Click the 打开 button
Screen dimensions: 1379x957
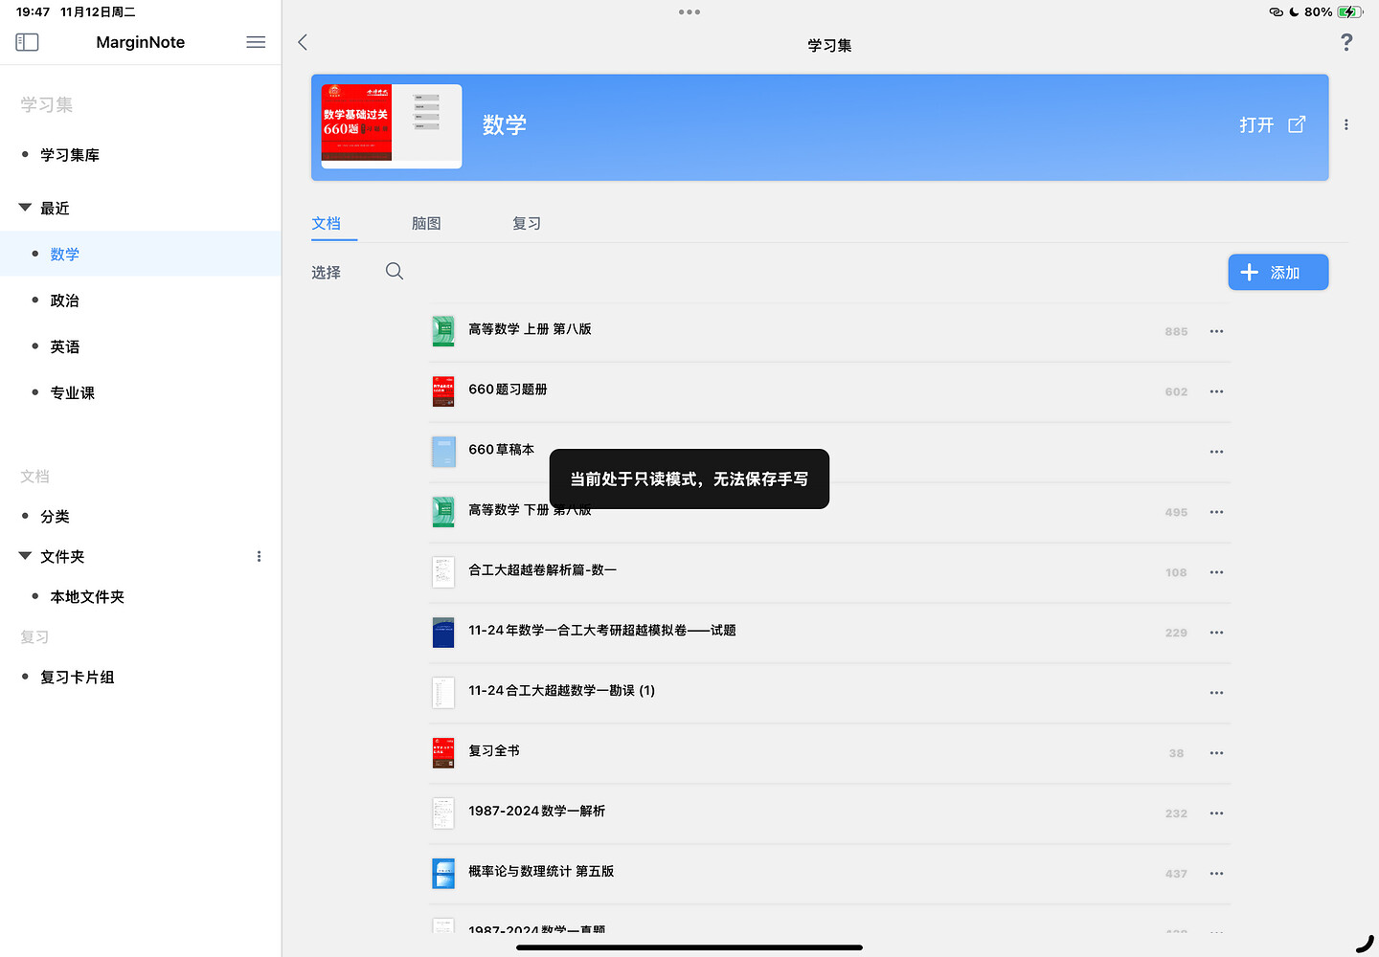pyautogui.click(x=1272, y=124)
